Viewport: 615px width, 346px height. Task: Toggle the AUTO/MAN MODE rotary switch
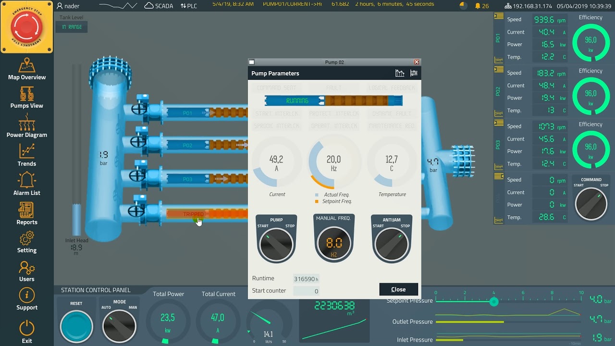click(120, 326)
